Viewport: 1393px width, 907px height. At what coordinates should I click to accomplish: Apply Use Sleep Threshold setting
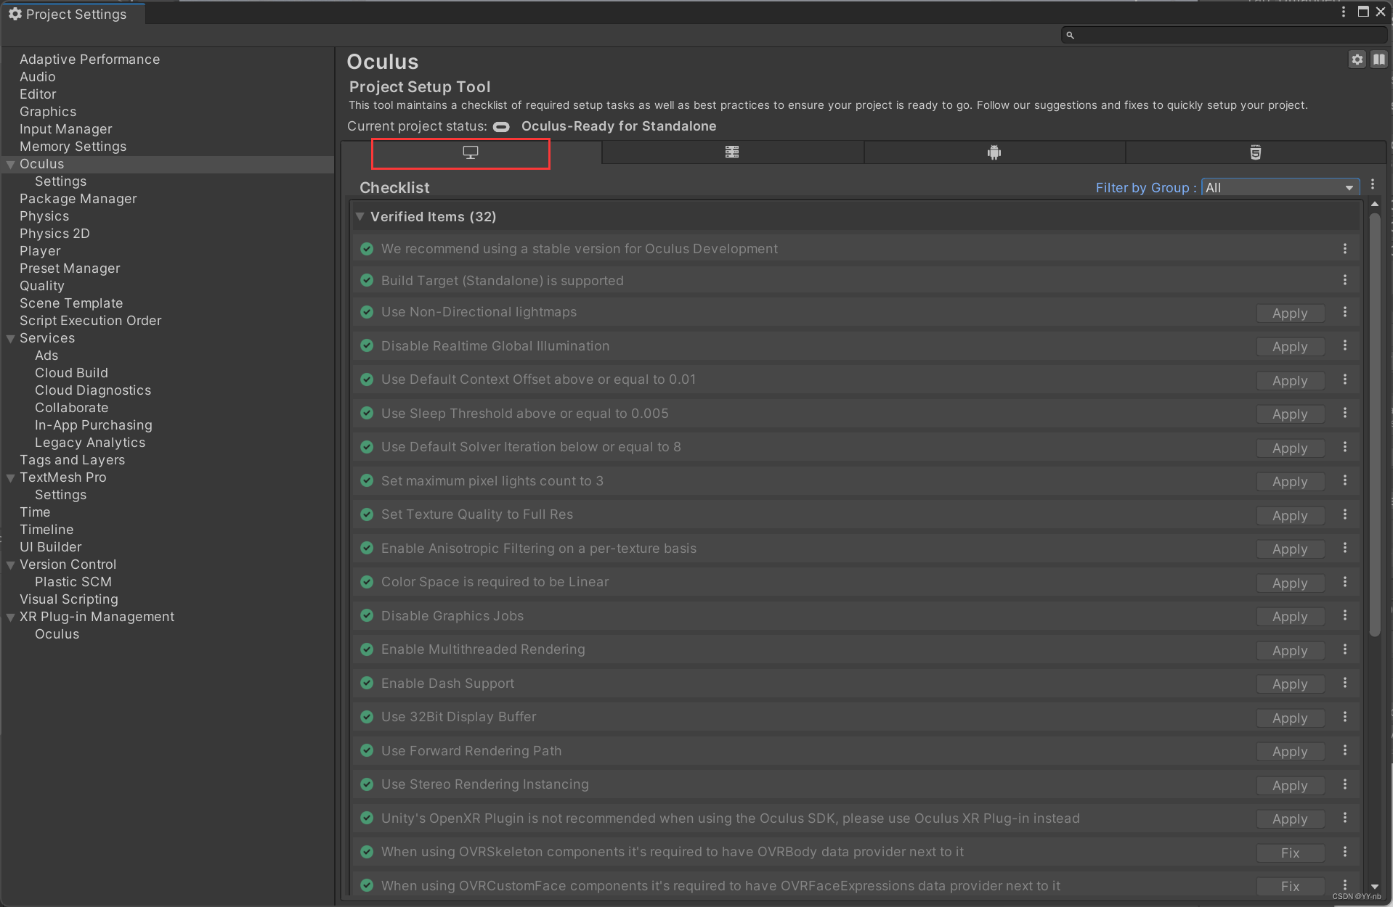tap(1290, 414)
